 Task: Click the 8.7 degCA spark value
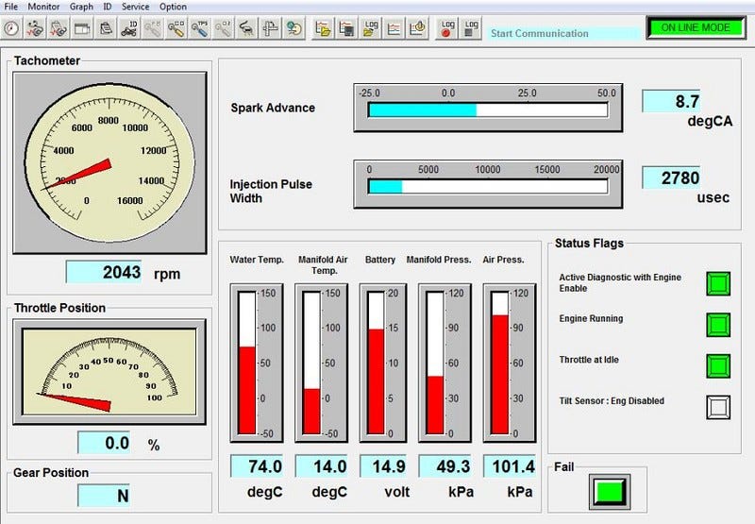coord(671,101)
